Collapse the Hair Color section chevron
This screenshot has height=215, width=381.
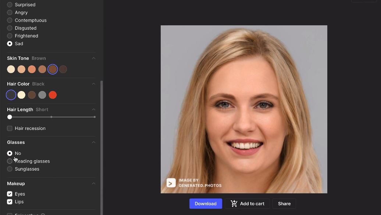pyautogui.click(x=93, y=84)
